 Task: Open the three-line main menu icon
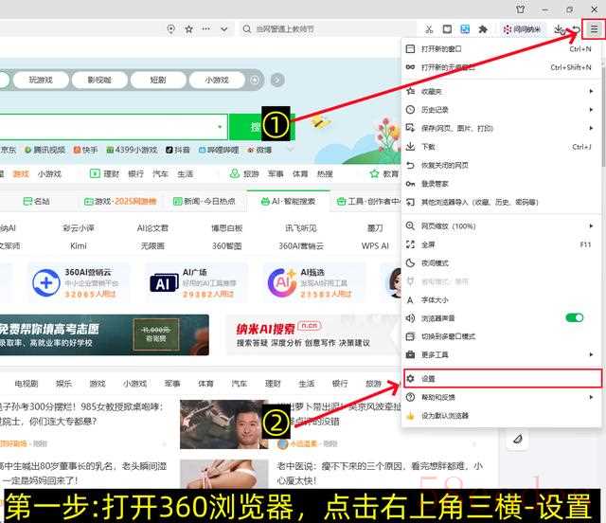pos(594,29)
